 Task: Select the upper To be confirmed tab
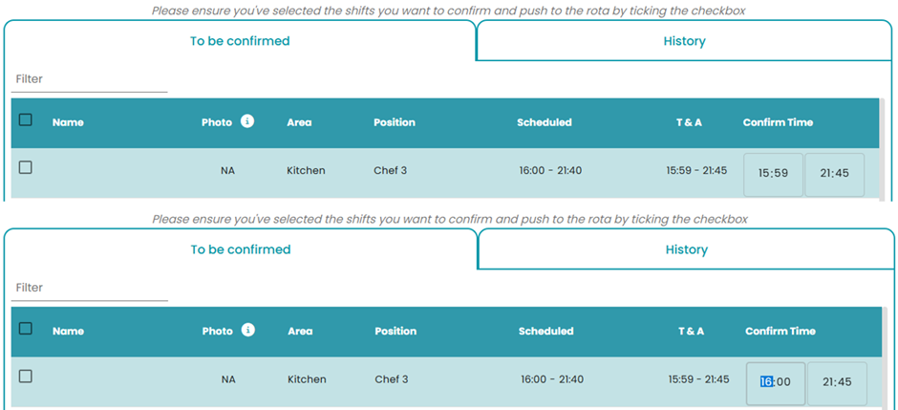pos(240,41)
